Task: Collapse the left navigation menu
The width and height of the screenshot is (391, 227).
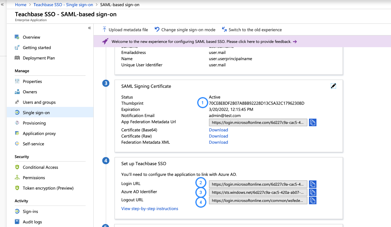Action: (x=89, y=28)
